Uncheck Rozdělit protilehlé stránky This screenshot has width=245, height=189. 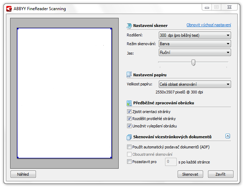point(129,119)
